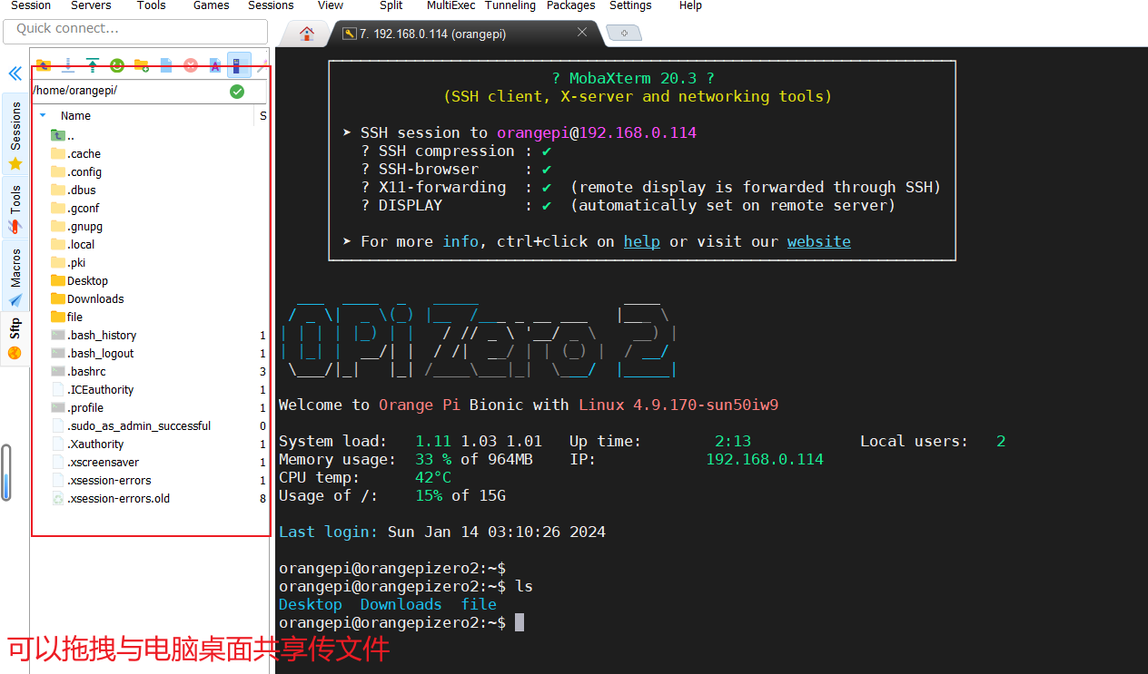The height and width of the screenshot is (674, 1148).
Task: Open the Sessions menu in the menu bar
Action: [x=271, y=5]
